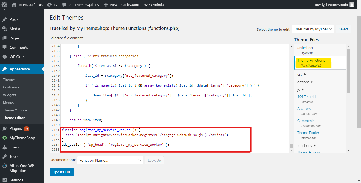
Task: Click the MyThemeShop icon in sidebar
Action: coord(5,138)
